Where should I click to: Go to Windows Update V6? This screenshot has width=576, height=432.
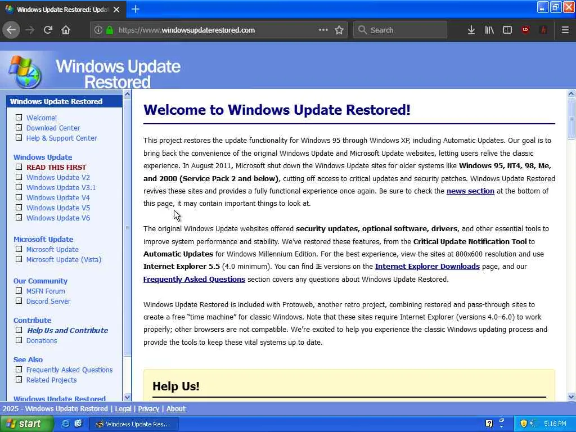pos(58,218)
